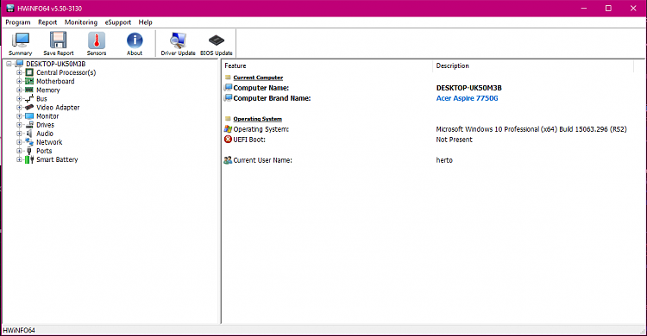Click the 'herto' user name value
647x336 pixels.
pyautogui.click(x=444, y=160)
